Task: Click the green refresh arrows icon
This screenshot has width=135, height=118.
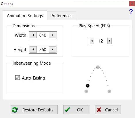Action: tap(15, 110)
